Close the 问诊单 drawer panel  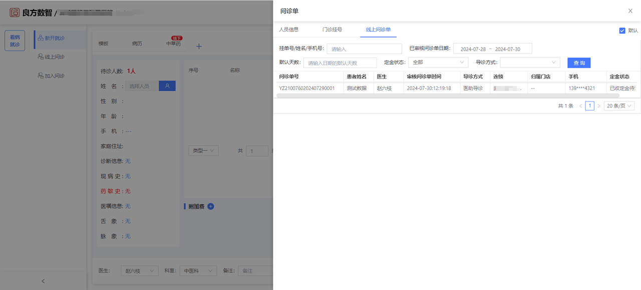point(630,10)
